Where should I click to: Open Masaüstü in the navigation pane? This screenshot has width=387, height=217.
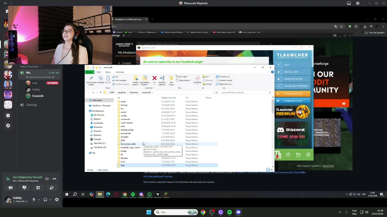pos(98,127)
